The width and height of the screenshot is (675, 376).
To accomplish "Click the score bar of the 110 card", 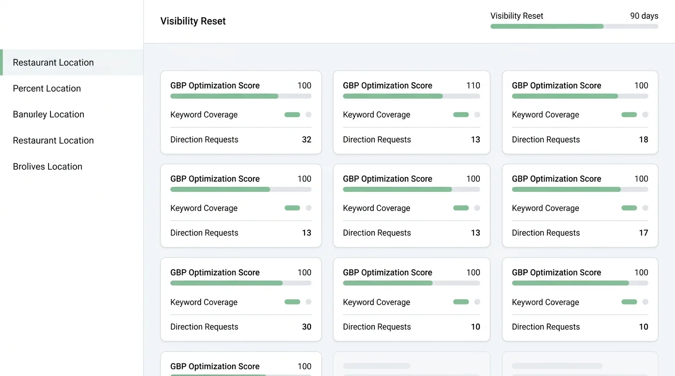I will click(412, 96).
